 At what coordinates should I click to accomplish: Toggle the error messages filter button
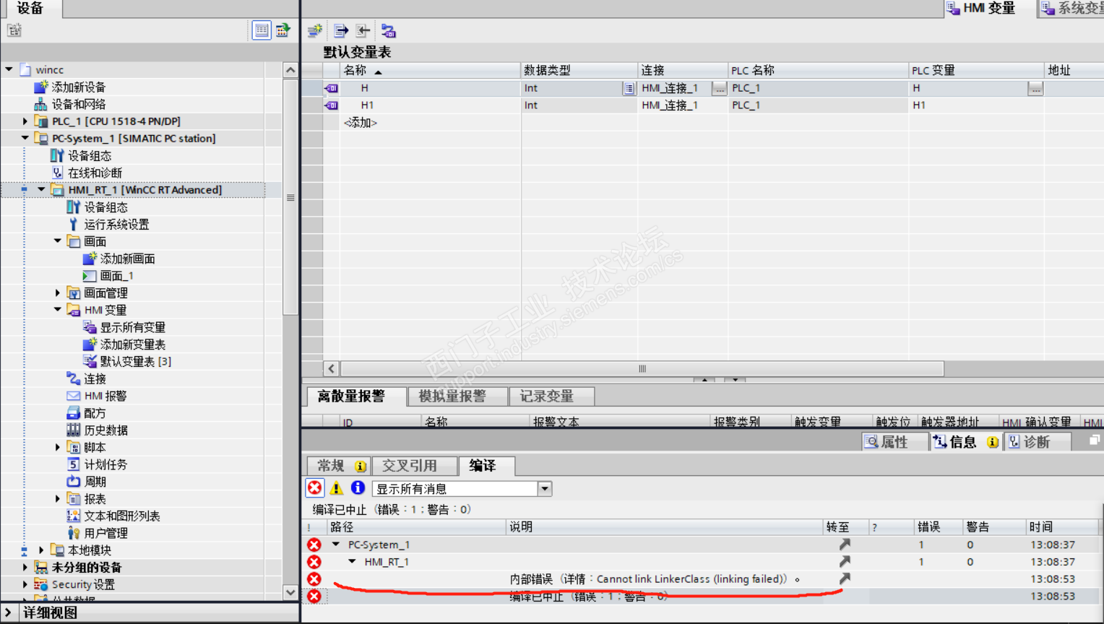point(314,488)
